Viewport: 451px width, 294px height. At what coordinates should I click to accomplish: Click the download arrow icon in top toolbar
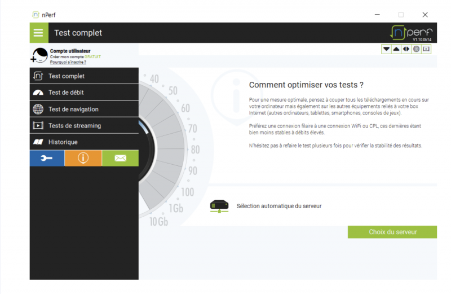pos(386,49)
